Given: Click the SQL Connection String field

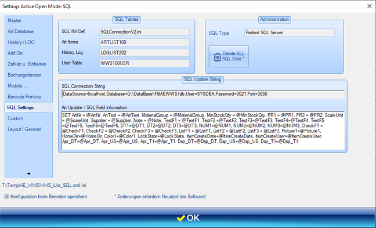Looking at the screenshot, I should 203,94.
